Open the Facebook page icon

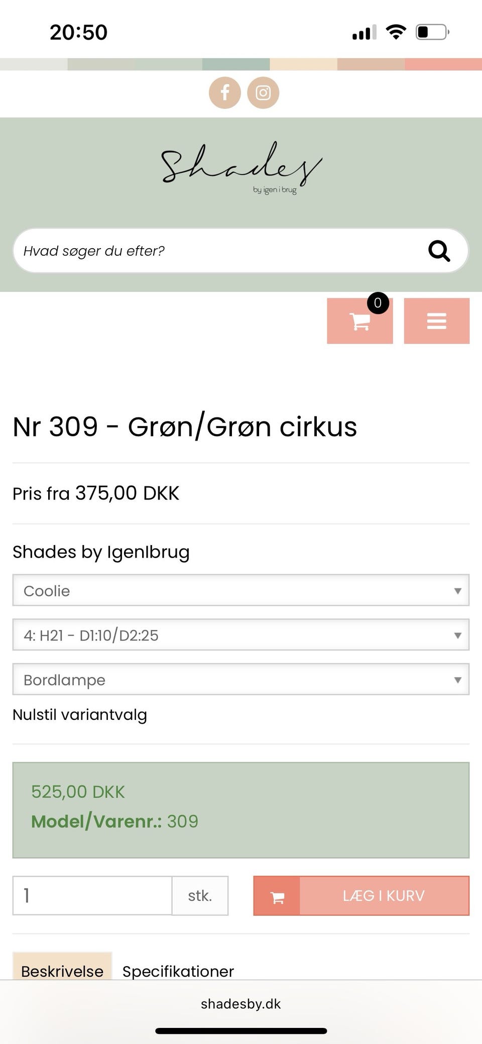coord(224,93)
